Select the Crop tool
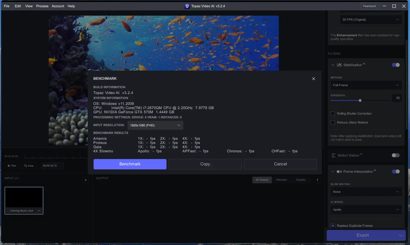Viewport: 410px width, 245px height. click(28, 165)
